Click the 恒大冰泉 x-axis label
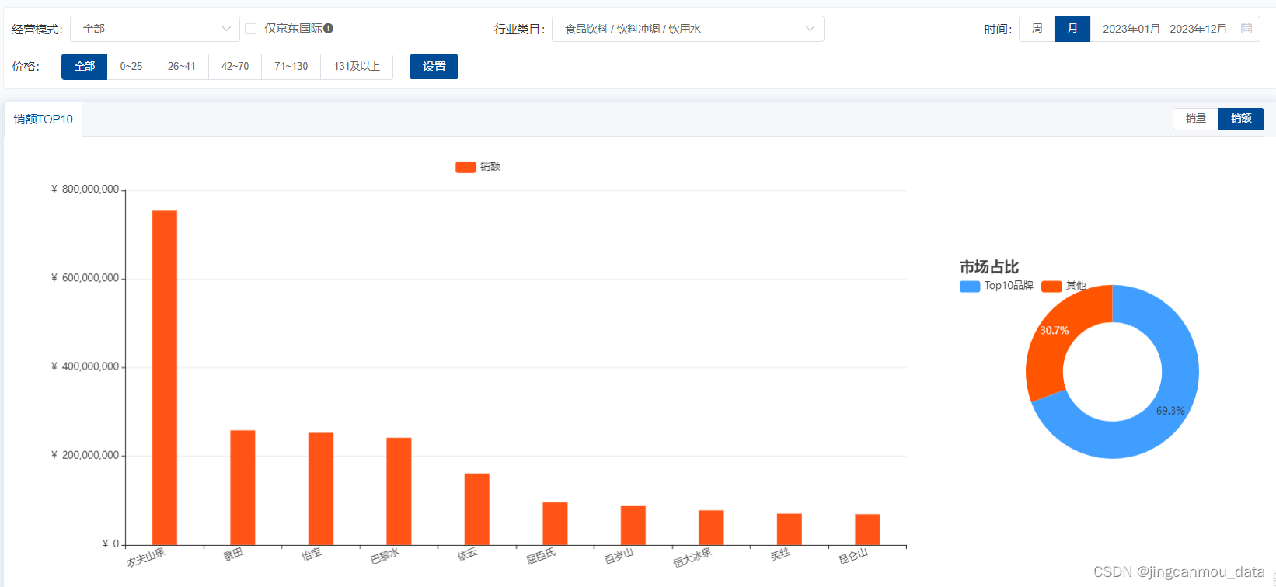Image resolution: width=1276 pixels, height=587 pixels. (692, 557)
